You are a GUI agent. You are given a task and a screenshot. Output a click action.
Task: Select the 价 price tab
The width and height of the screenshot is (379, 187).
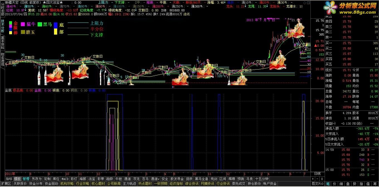(335, 184)
